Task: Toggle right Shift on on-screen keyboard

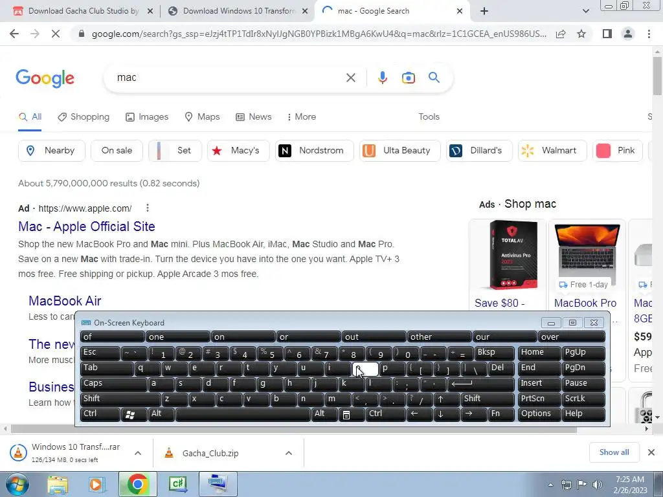Action: 488,399
